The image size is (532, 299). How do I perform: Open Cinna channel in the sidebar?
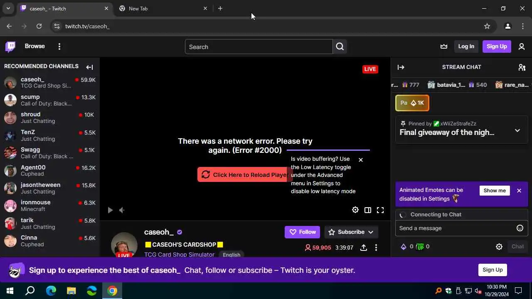pyautogui.click(x=50, y=241)
